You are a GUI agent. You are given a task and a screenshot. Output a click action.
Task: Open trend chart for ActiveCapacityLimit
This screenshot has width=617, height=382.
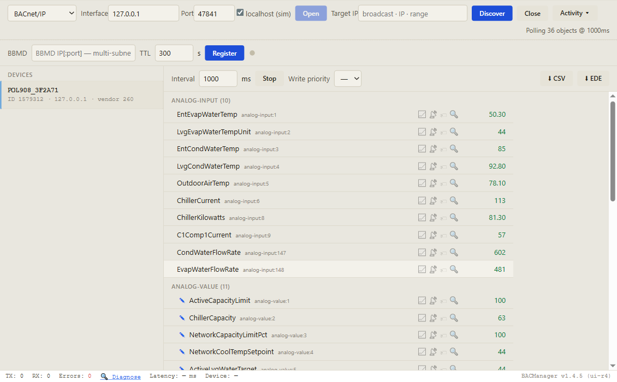pos(422,301)
